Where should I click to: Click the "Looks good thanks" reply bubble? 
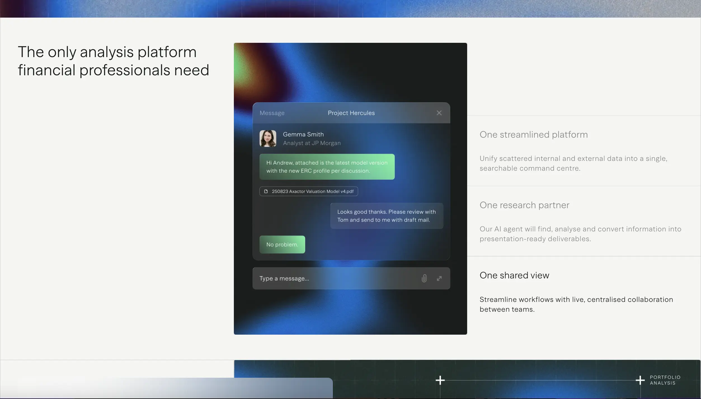point(386,216)
